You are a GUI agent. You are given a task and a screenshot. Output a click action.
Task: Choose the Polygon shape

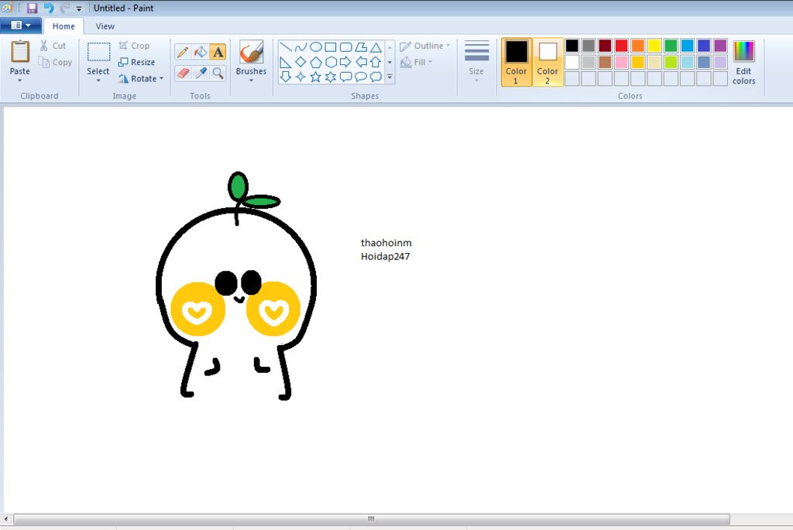coord(361,47)
